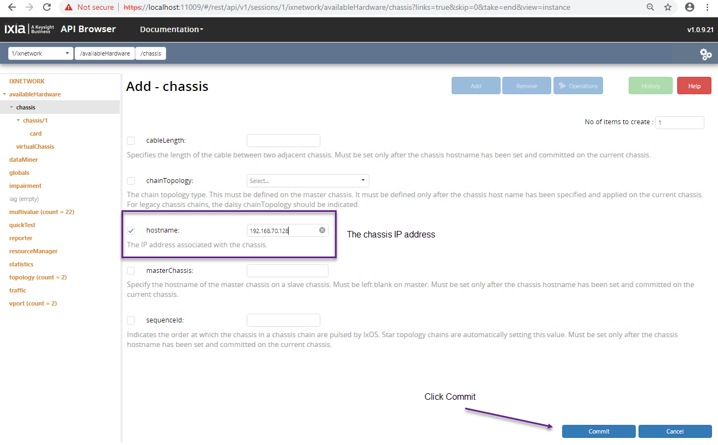Click the red Help button
Viewport: 718px width, 445px height.
click(694, 86)
